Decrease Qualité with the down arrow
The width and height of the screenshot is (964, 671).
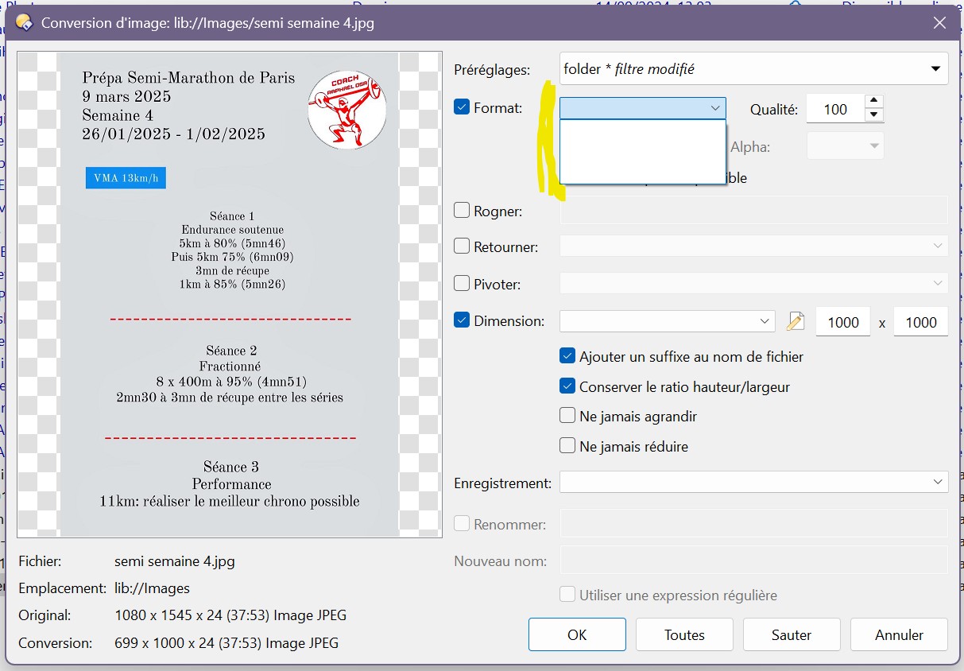873,115
